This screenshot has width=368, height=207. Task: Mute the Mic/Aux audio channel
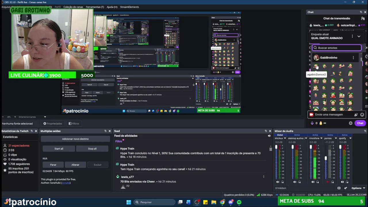click(x=278, y=182)
